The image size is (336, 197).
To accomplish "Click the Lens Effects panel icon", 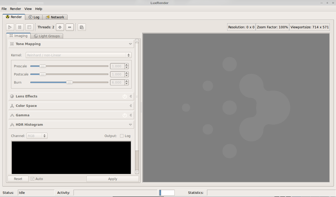I will coord(12,96).
